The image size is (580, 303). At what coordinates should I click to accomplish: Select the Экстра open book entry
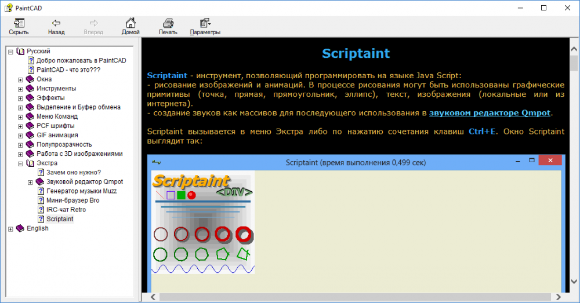coord(46,163)
